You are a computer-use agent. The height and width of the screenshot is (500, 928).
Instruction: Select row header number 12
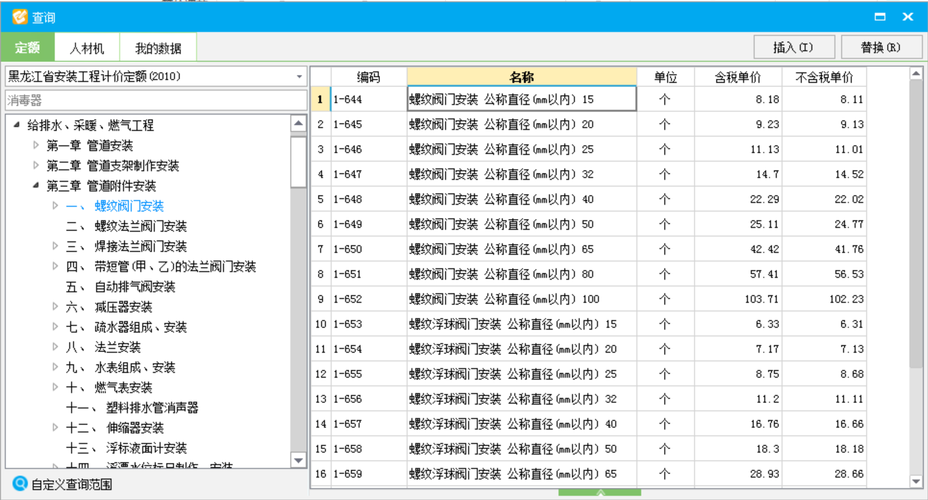(320, 374)
